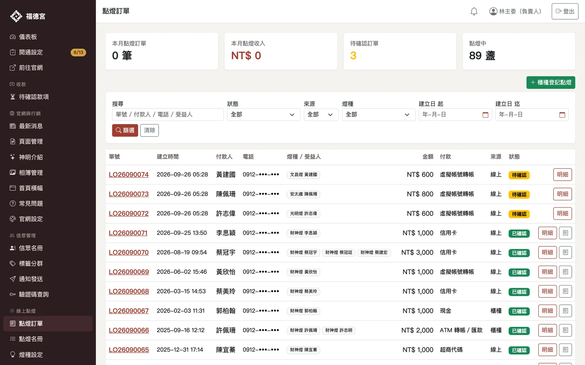Click receipt icon for order LO26090069
585x365 pixels.
click(565, 272)
